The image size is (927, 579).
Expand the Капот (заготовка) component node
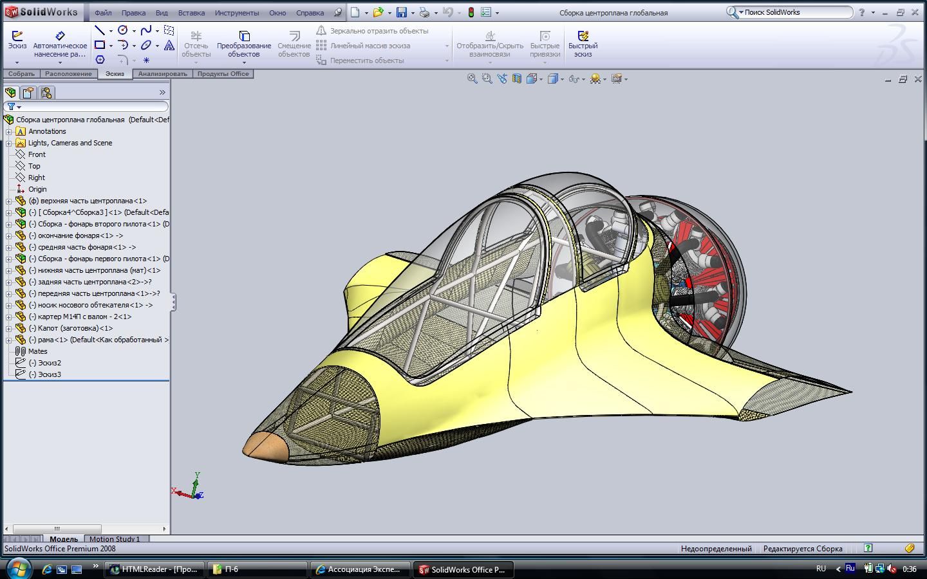[x=9, y=328]
